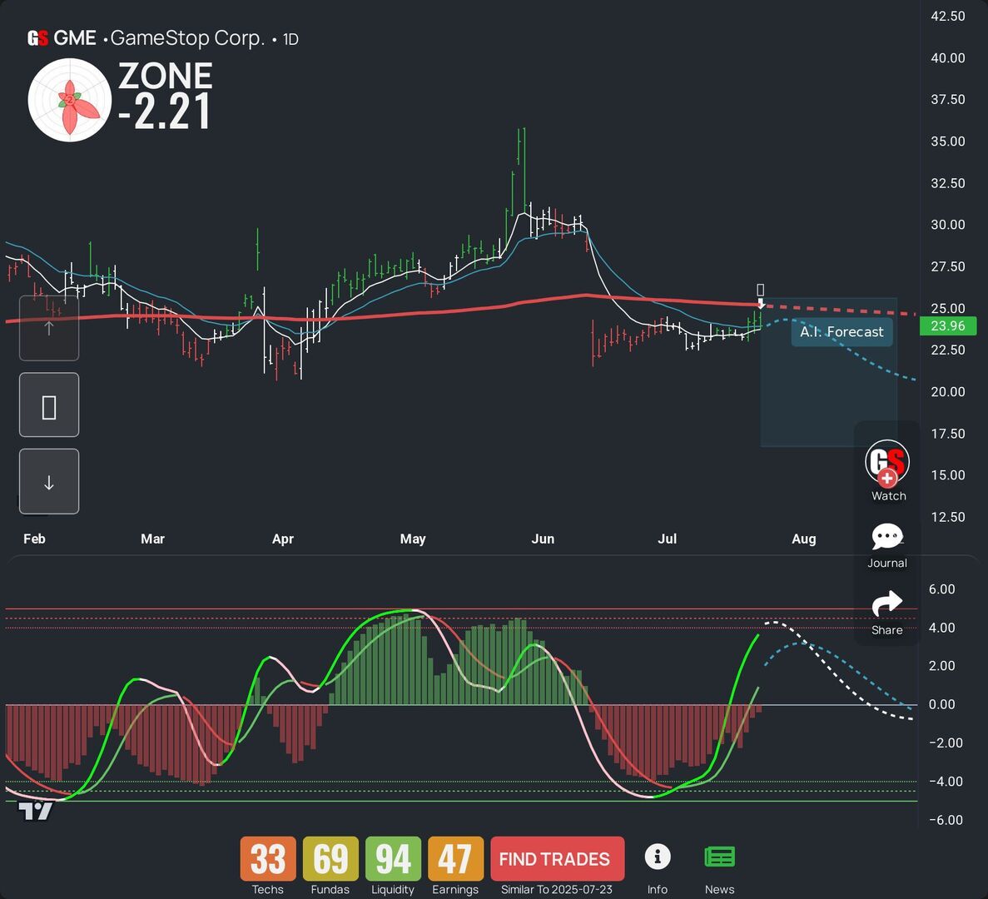Click the 1D timeframe label

290,39
